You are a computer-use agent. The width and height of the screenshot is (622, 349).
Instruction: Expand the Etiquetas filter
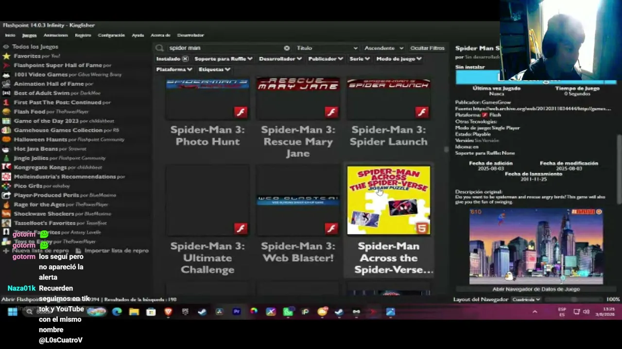(x=214, y=69)
